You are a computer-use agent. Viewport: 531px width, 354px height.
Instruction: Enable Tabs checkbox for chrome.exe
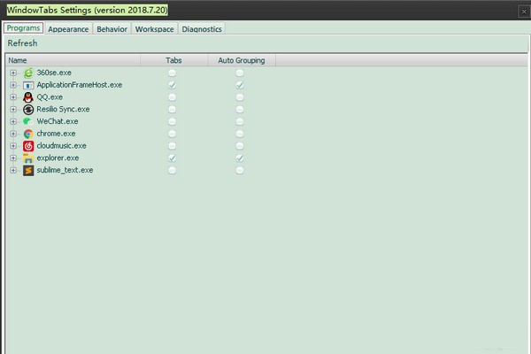[172, 133]
